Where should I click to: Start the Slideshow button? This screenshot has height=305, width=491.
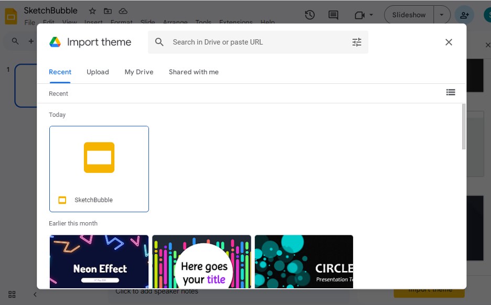pyautogui.click(x=409, y=15)
